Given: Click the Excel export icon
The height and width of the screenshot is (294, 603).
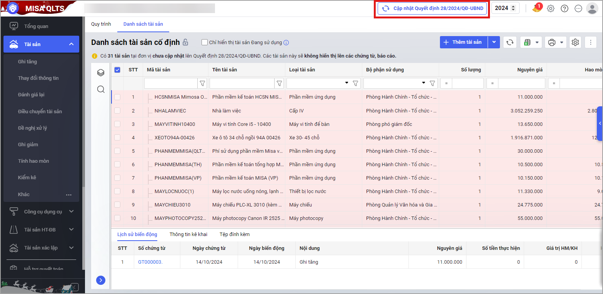Looking at the screenshot, I should (527, 42).
